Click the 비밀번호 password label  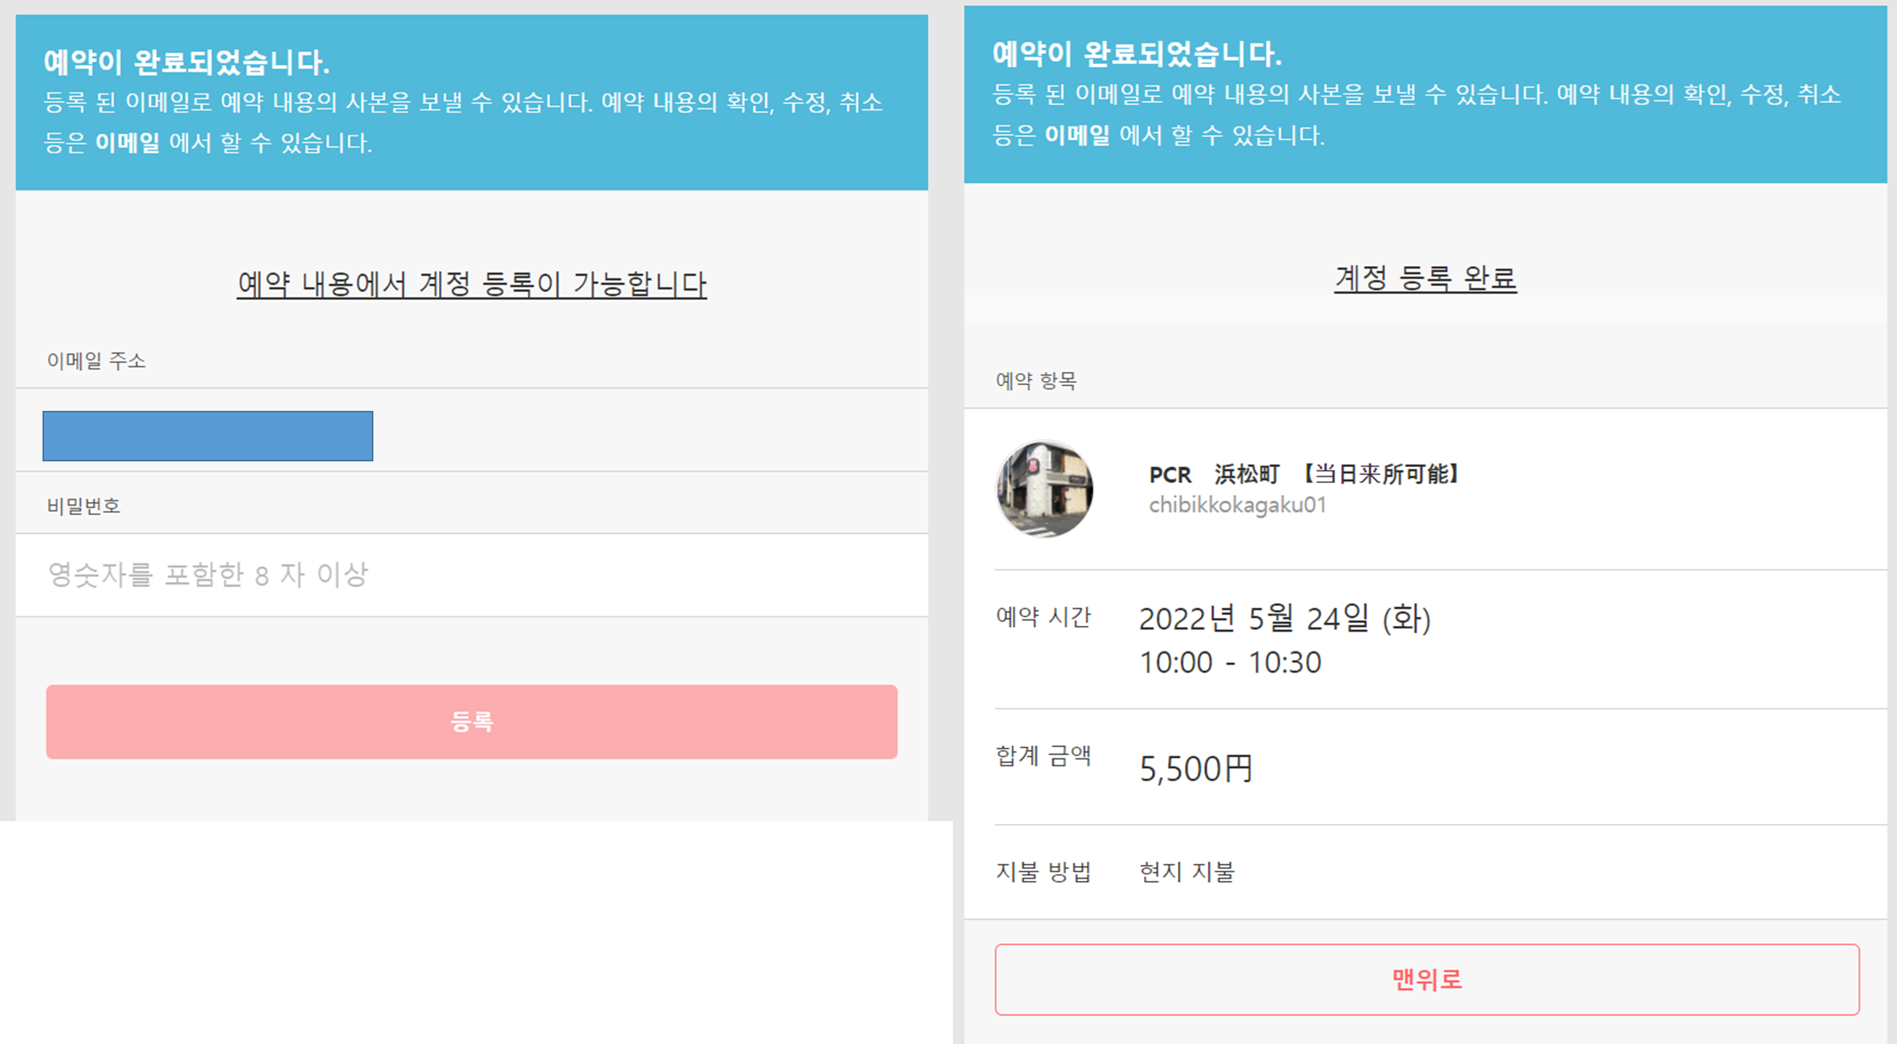click(83, 506)
